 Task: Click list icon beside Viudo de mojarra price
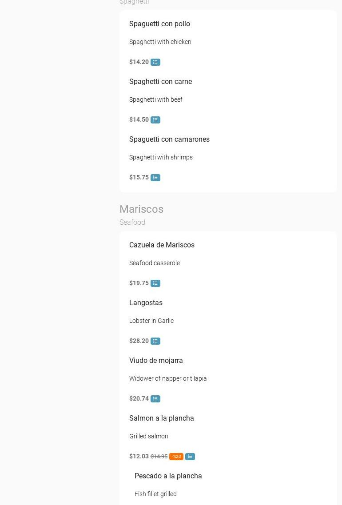(155, 399)
